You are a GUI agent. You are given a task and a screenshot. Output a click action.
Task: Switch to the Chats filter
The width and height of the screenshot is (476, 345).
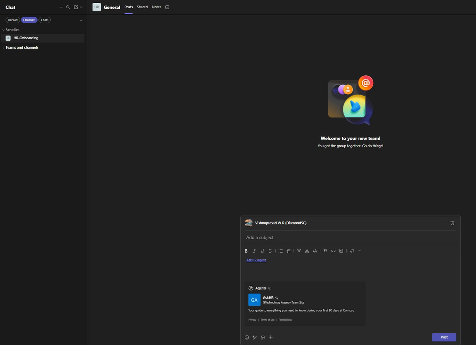[44, 20]
